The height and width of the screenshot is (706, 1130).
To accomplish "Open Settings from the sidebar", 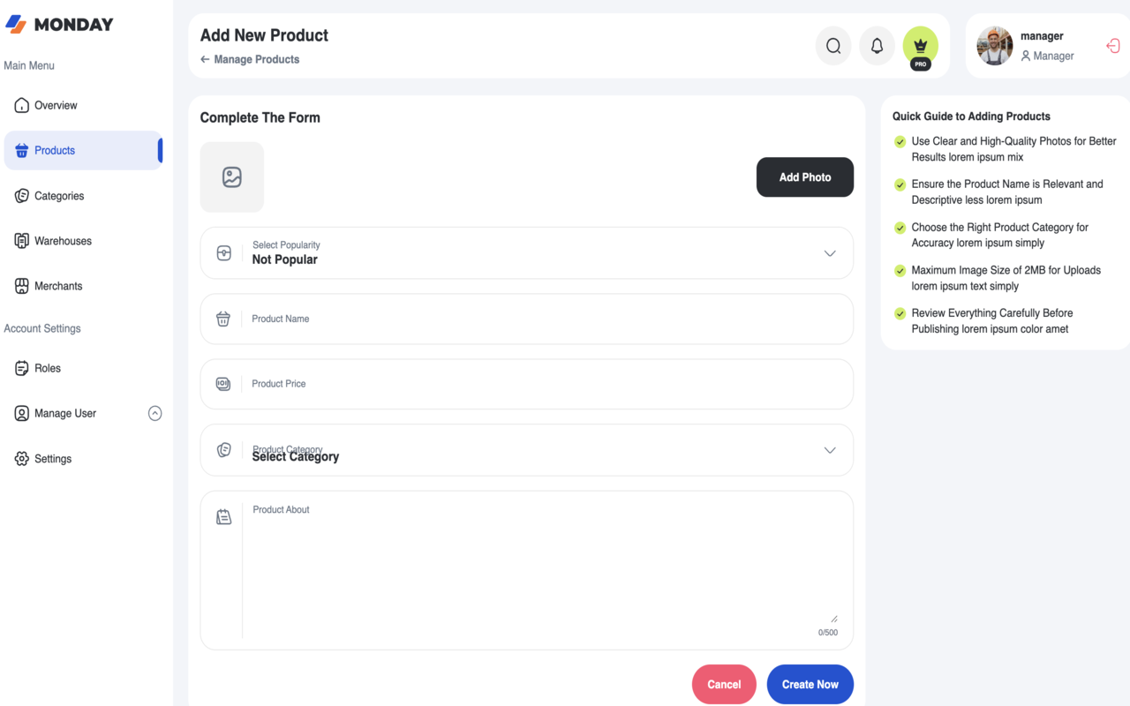I will 53,459.
